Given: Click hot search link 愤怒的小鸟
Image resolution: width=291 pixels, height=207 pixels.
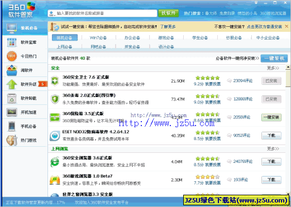Looking at the screenshot, I should [x=247, y=13].
